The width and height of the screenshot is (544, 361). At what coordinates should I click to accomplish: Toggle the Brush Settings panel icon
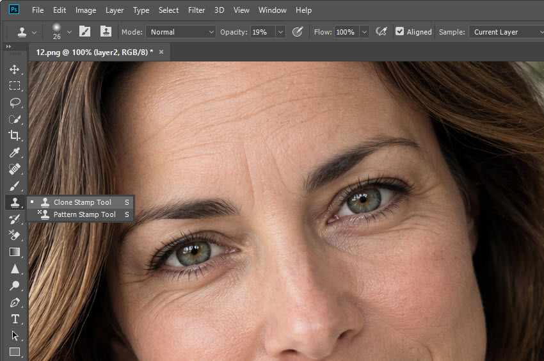(84, 31)
